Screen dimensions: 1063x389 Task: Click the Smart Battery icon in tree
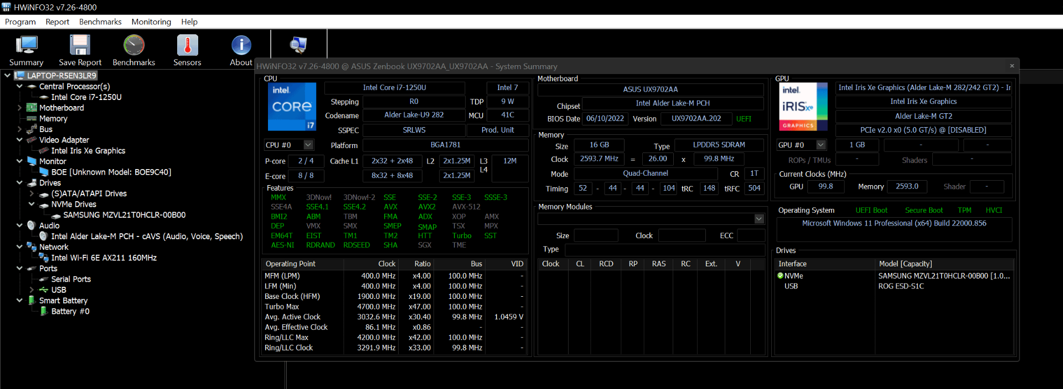coord(32,301)
